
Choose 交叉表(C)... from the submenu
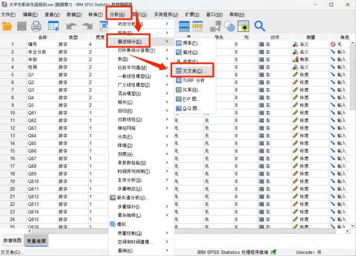(x=195, y=71)
